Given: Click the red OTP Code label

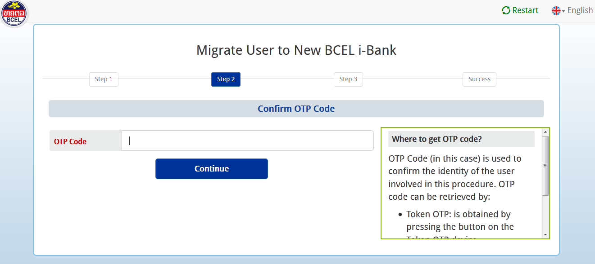Looking at the screenshot, I should click(x=70, y=141).
